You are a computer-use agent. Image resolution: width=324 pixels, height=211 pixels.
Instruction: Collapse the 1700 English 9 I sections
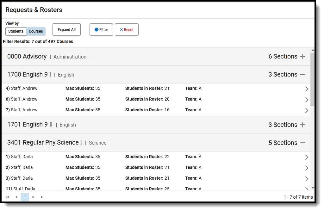(302, 75)
